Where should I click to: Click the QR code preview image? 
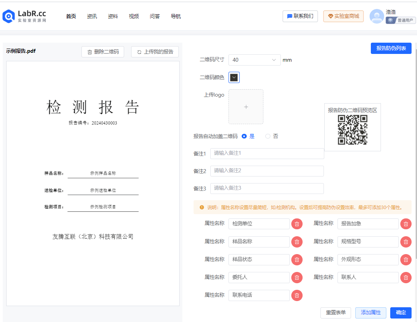click(352, 130)
